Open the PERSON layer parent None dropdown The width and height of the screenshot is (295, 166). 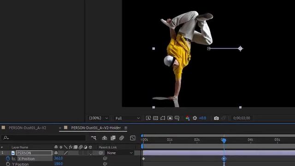120,153
